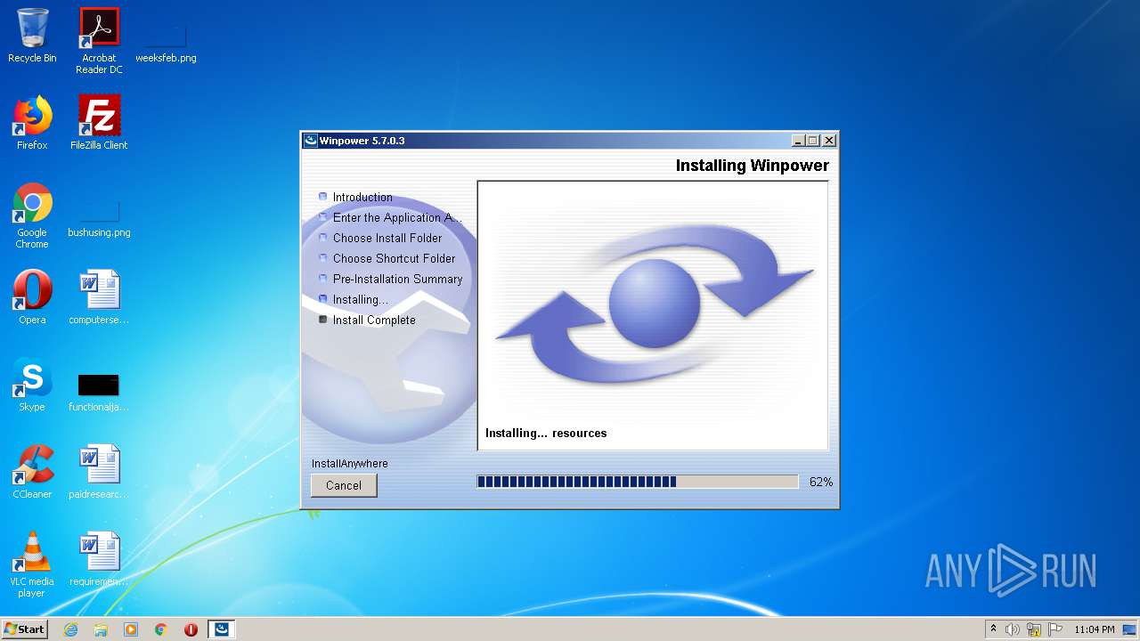Open Internet Explorer in taskbar
The image size is (1140, 641).
click(x=70, y=629)
